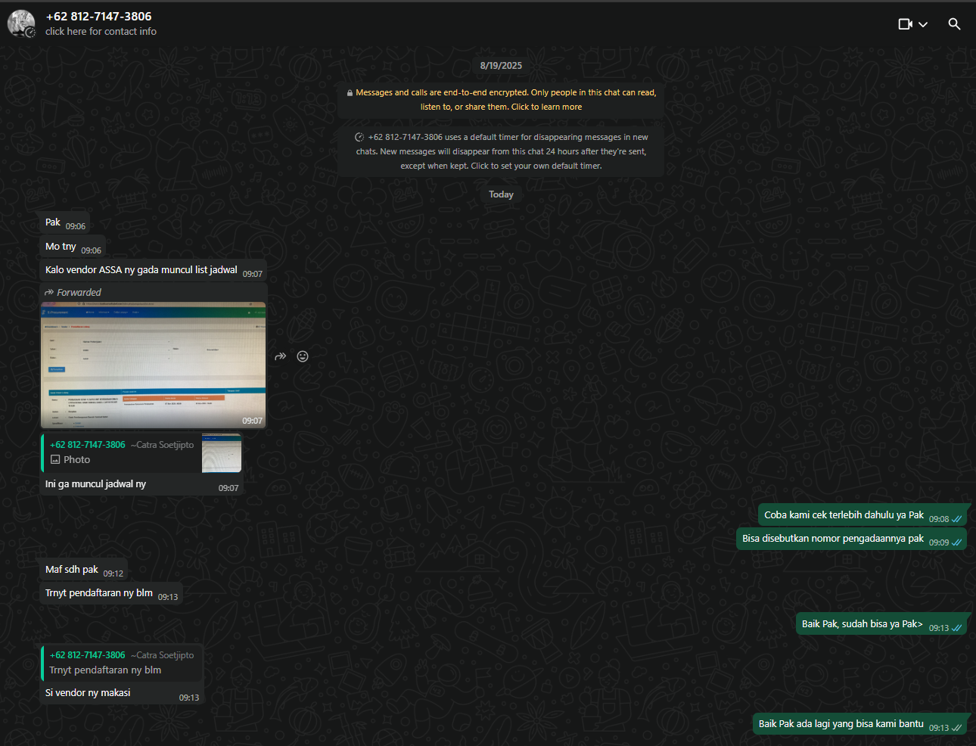This screenshot has width=976, height=746.
Task: Click sent message "Bisa disebutkan nomor pengadaannya pak"
Action: coord(852,539)
